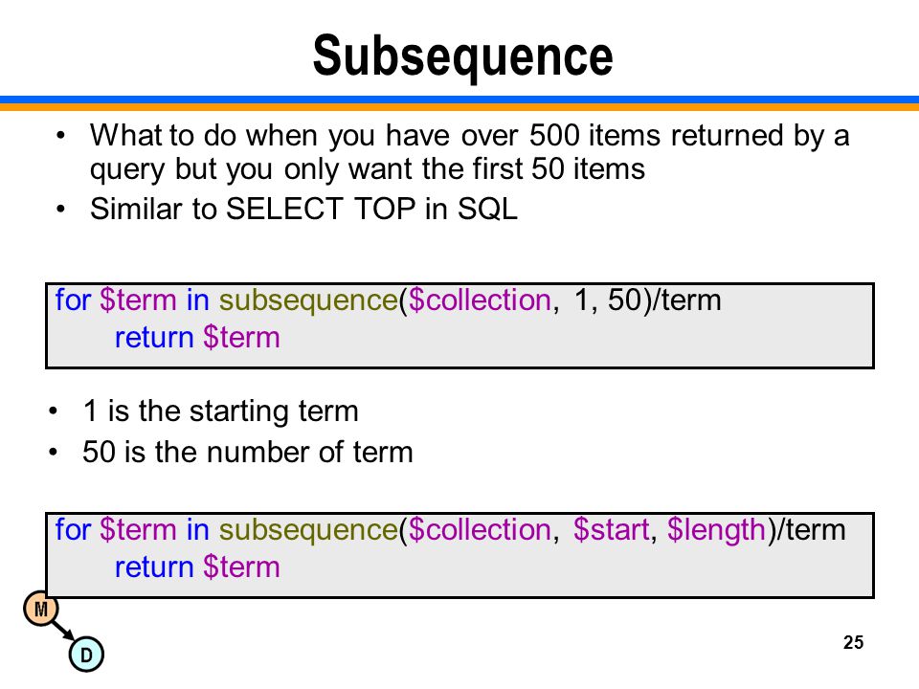Click slide page number 25

point(853,642)
